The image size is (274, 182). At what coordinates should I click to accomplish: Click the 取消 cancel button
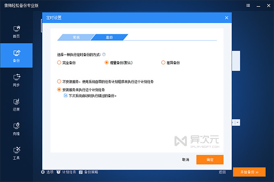point(186,160)
